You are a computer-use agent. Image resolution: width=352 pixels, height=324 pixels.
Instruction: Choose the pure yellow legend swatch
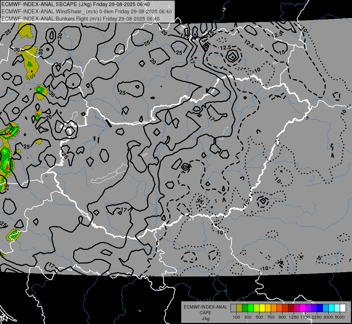pos(262,308)
